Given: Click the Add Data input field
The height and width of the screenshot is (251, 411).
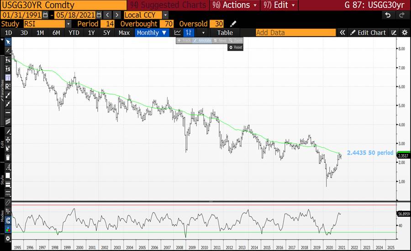Looking at the screenshot, I should click(295, 32).
